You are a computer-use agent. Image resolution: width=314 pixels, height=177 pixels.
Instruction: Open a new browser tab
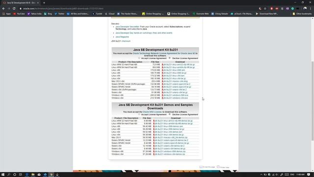pyautogui.click(x=44, y=3)
